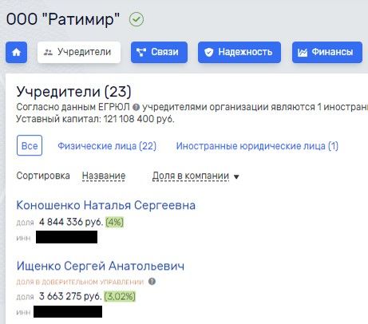
Task: Switch to the Учредители tab
Action: (x=79, y=52)
